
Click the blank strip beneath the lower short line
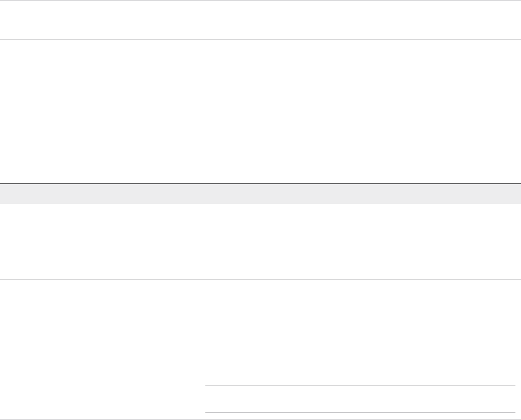click(x=360, y=416)
